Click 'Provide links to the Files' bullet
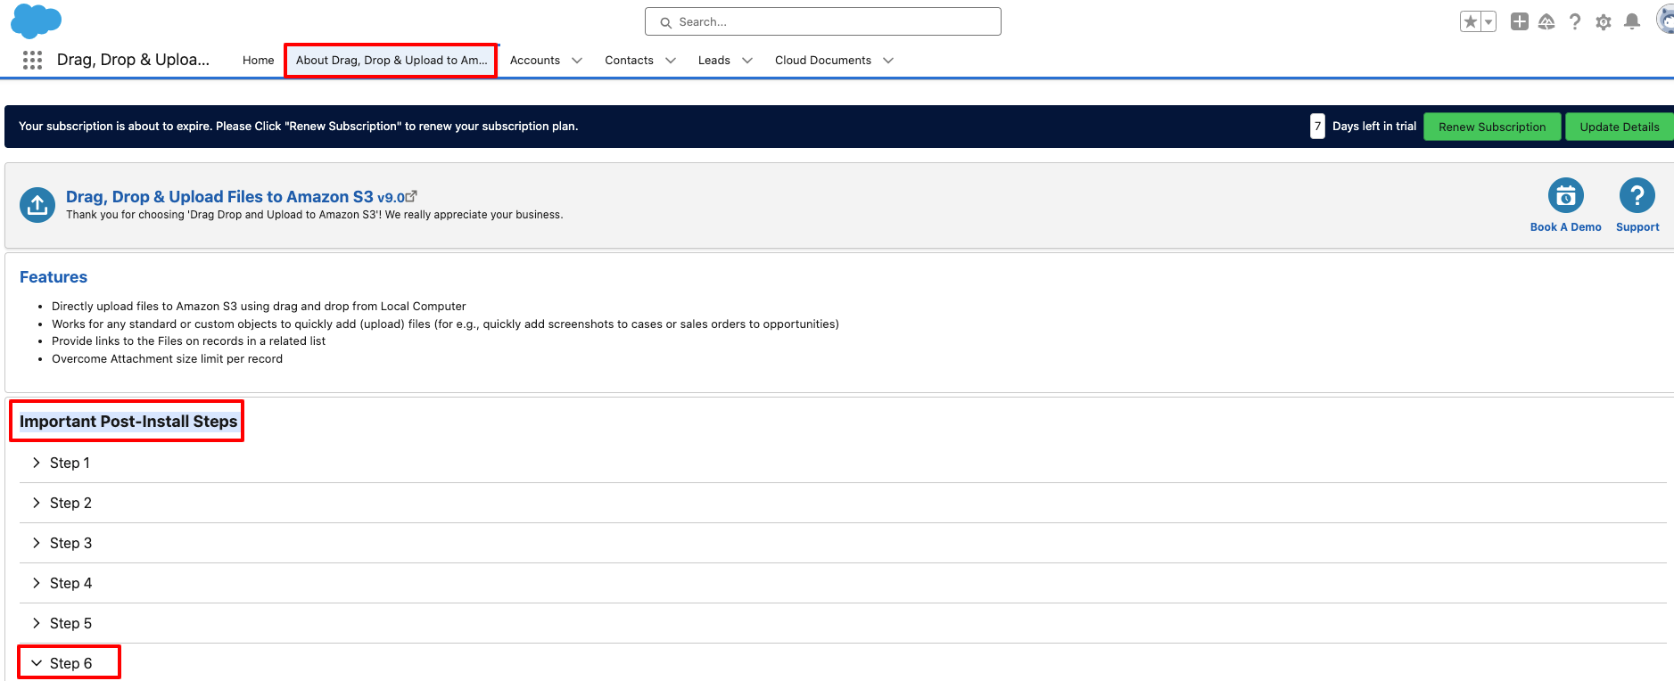The image size is (1674, 681). (x=188, y=341)
